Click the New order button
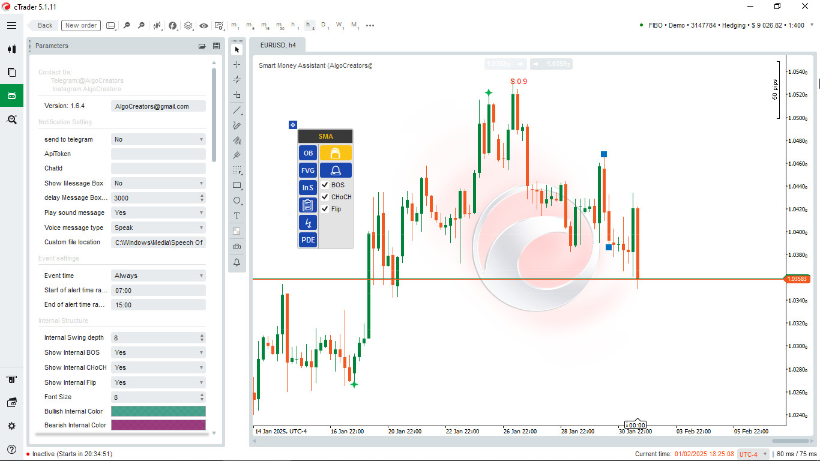 pos(80,25)
